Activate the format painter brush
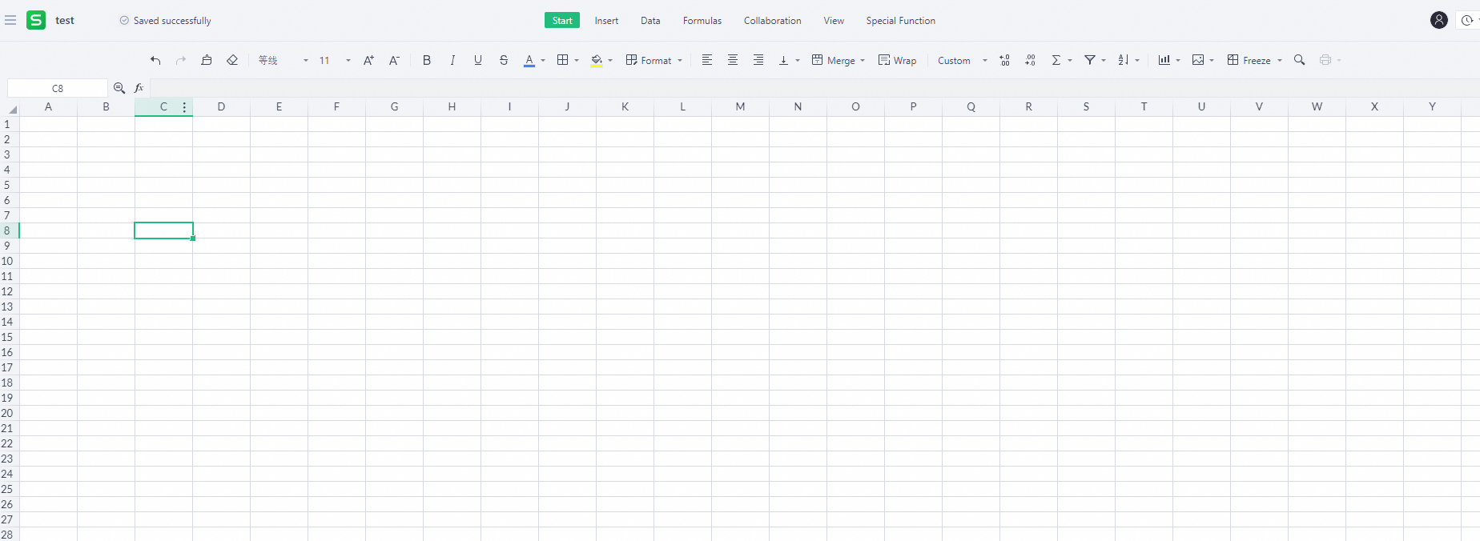The width and height of the screenshot is (1480, 541). pyautogui.click(x=207, y=60)
